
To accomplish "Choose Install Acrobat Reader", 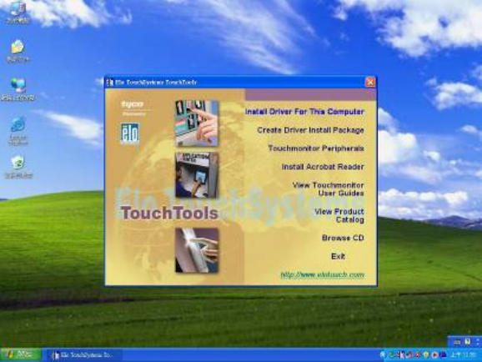I will pos(323,167).
